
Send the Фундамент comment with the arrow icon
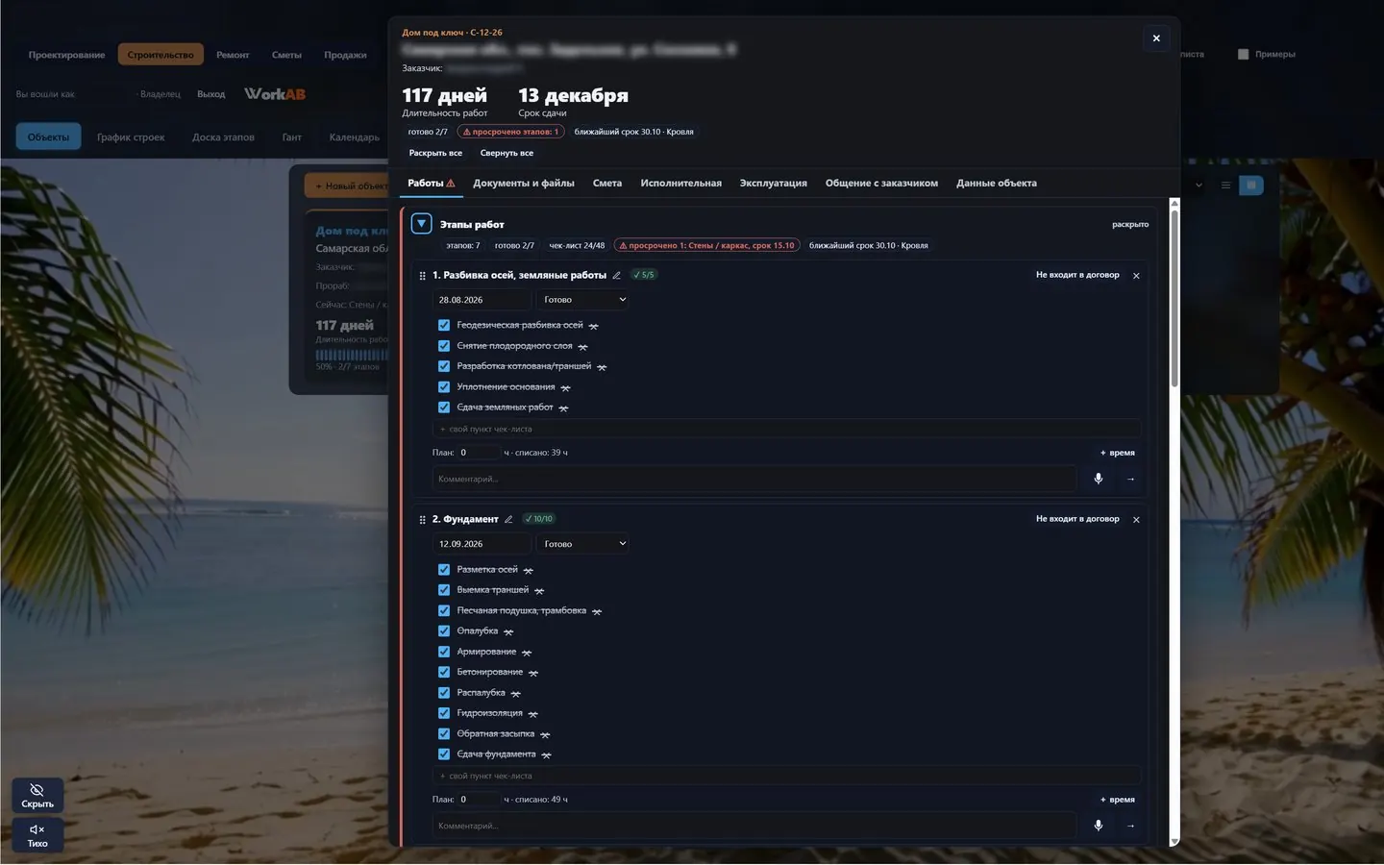1130,826
